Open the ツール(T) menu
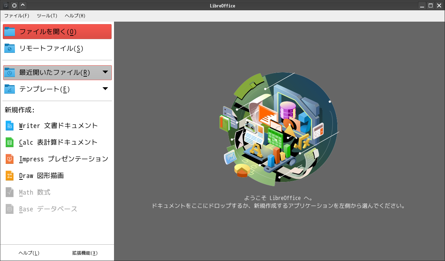 pos(47,16)
